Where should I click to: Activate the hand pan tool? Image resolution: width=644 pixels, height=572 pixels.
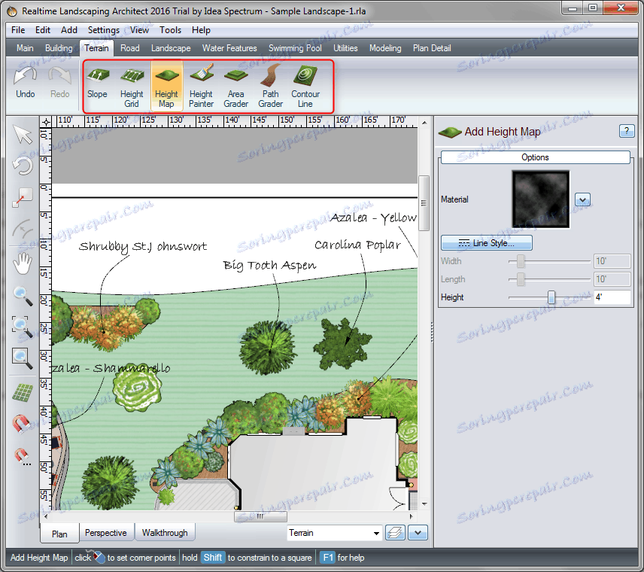23,263
